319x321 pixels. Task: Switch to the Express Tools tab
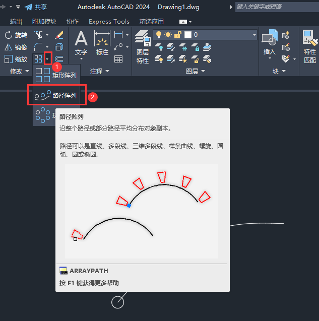(109, 22)
